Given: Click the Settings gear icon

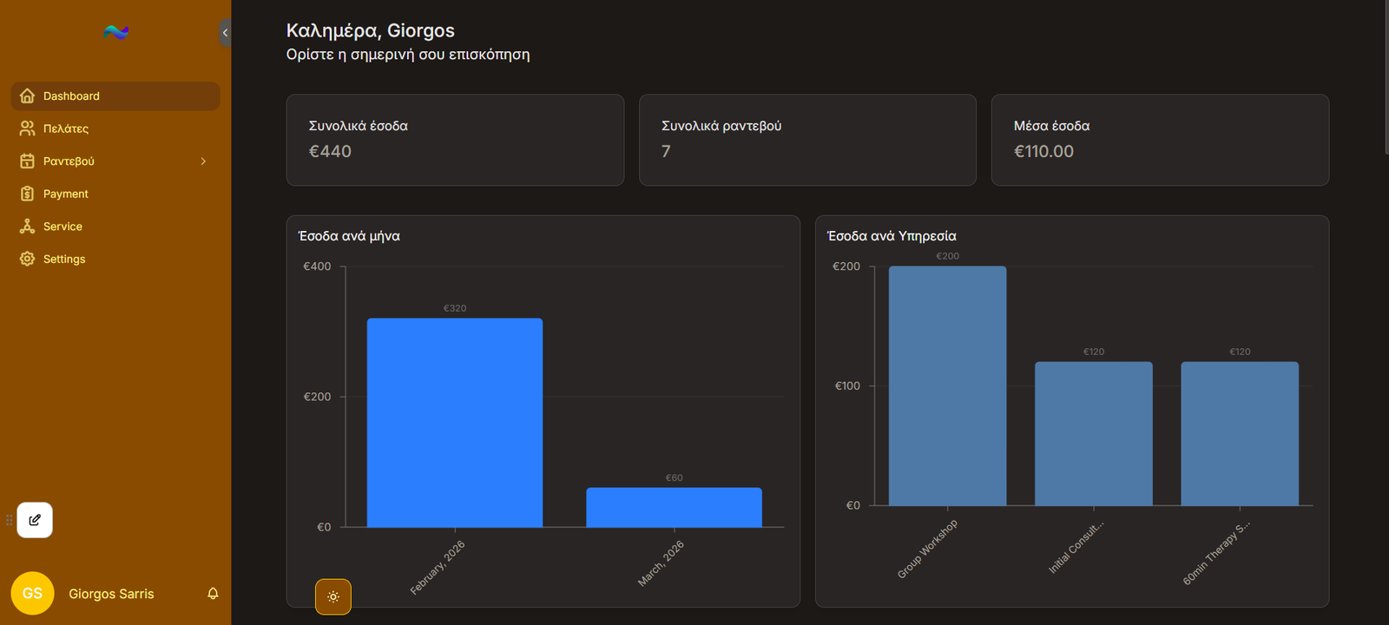Looking at the screenshot, I should pyautogui.click(x=27, y=259).
